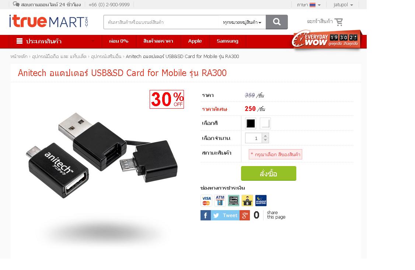Select the white color swatch

point(265,123)
